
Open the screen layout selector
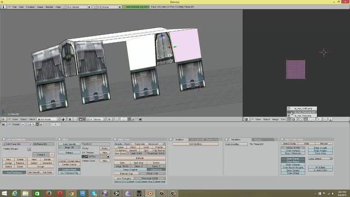tap(65, 7)
